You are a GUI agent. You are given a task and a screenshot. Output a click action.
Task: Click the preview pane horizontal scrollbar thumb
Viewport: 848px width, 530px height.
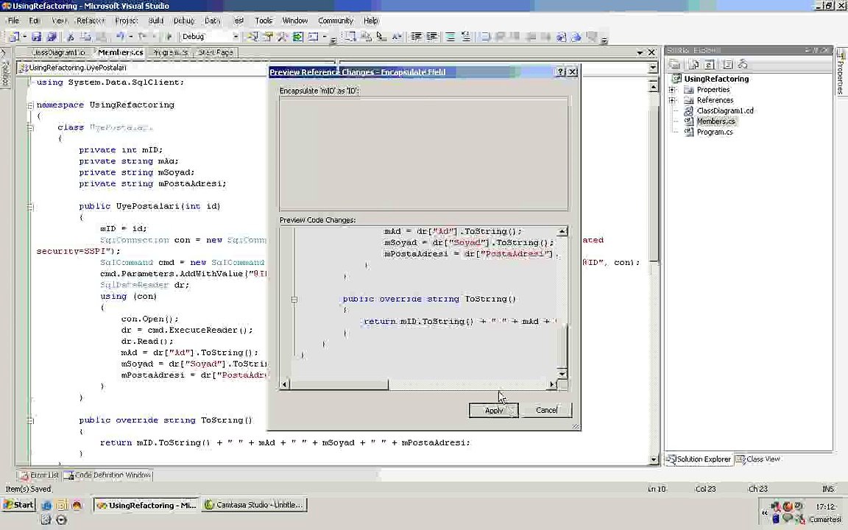339,384
